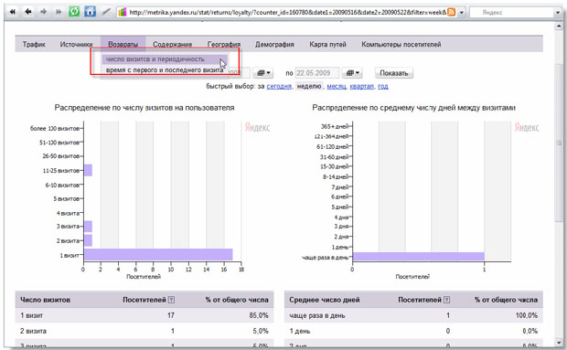Click the 'неделю' quick select option
The height and width of the screenshot is (350, 567).
(309, 86)
